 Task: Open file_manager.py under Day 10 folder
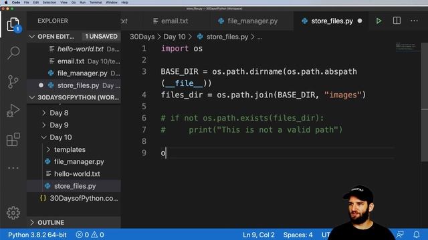click(x=74, y=161)
